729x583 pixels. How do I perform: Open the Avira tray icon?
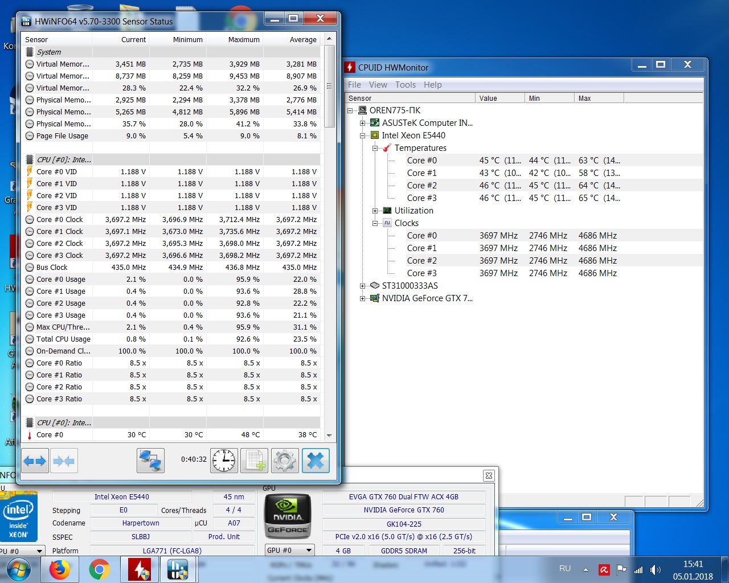604,570
